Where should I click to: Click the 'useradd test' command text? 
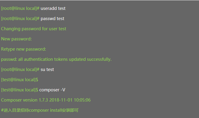(x=53, y=8)
